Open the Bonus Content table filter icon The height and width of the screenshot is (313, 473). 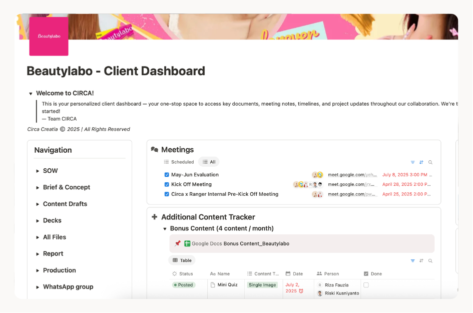[x=412, y=261]
